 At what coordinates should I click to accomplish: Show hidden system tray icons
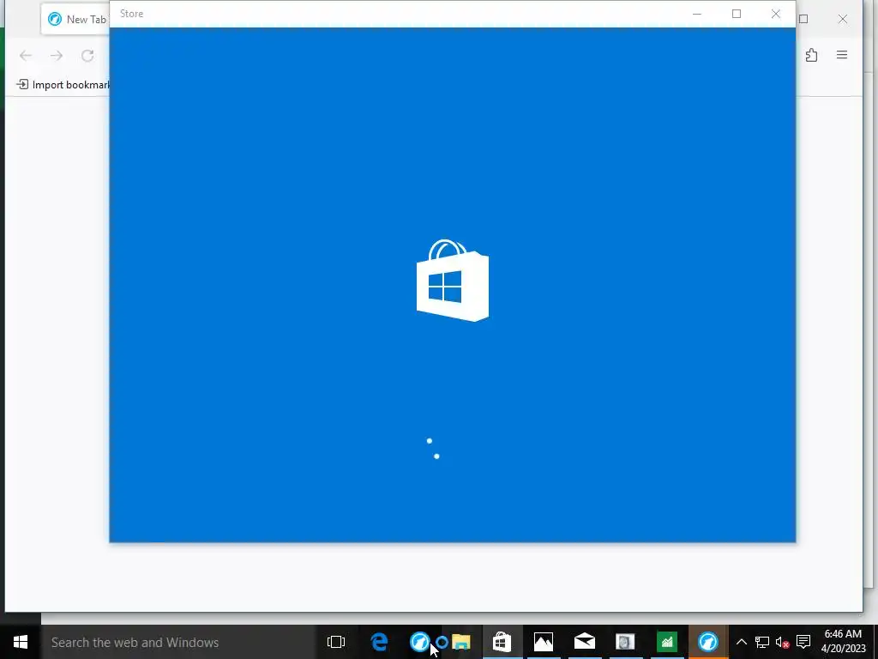click(742, 642)
